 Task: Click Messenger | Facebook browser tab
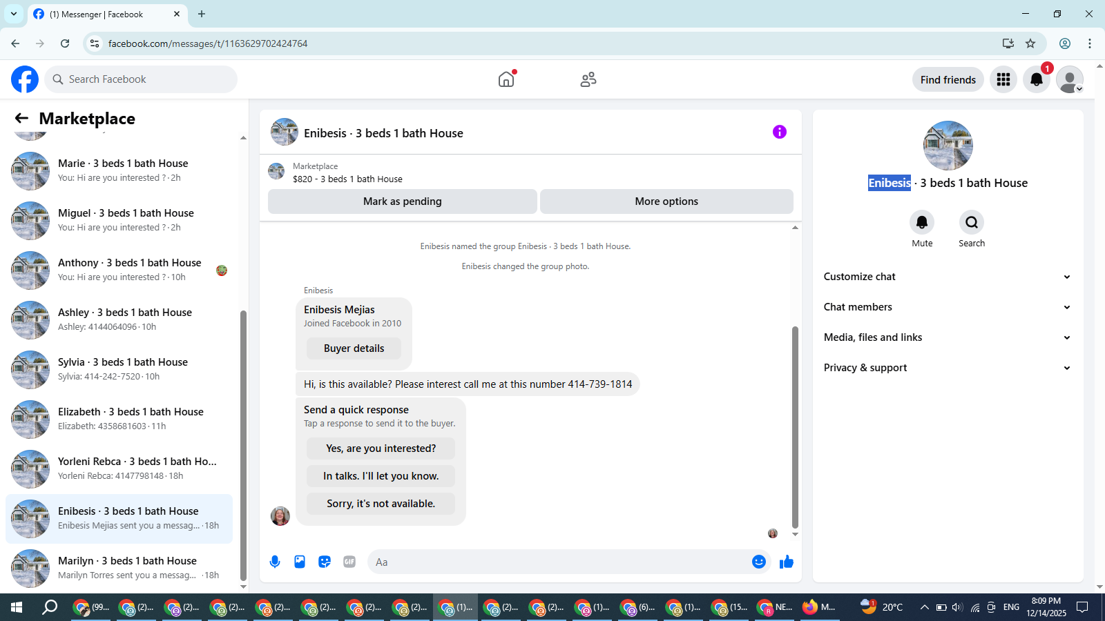pos(106,14)
